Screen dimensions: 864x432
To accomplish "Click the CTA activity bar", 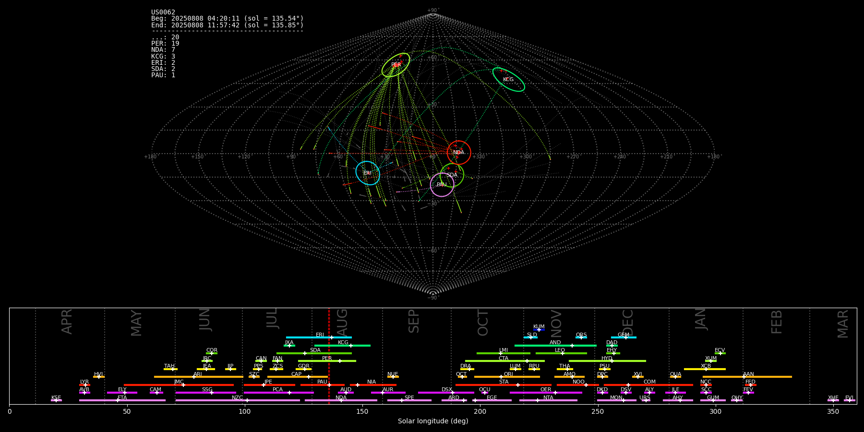I will [505, 361].
